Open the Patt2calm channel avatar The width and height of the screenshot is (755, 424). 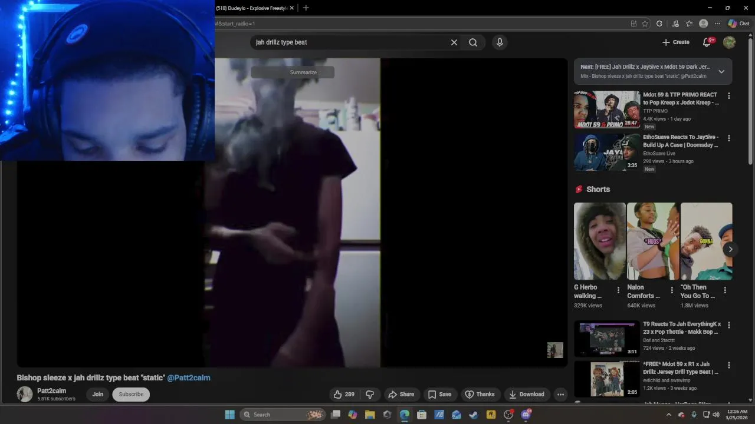point(25,395)
